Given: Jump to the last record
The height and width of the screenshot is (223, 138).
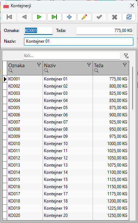Looking at the screenshot, I should tap(54, 17).
